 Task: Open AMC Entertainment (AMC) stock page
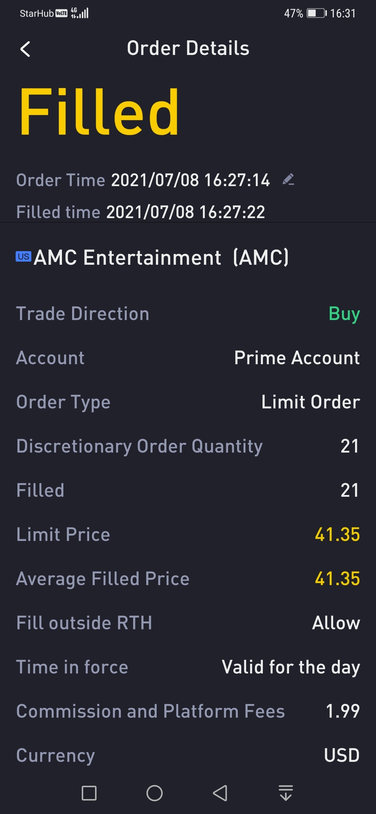pos(161,257)
